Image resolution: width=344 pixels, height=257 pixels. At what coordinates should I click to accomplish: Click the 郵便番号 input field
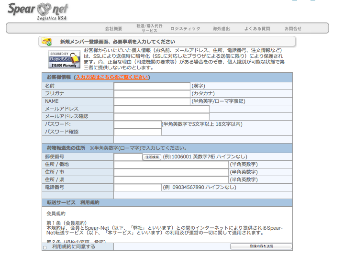128,156
